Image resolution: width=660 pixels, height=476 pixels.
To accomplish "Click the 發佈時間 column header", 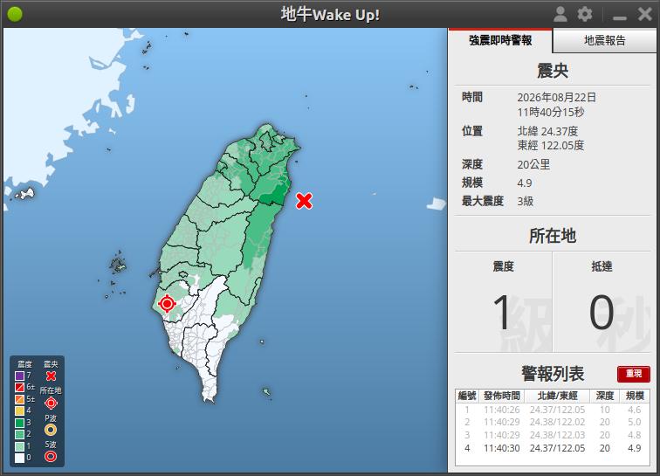I will pos(502,396).
